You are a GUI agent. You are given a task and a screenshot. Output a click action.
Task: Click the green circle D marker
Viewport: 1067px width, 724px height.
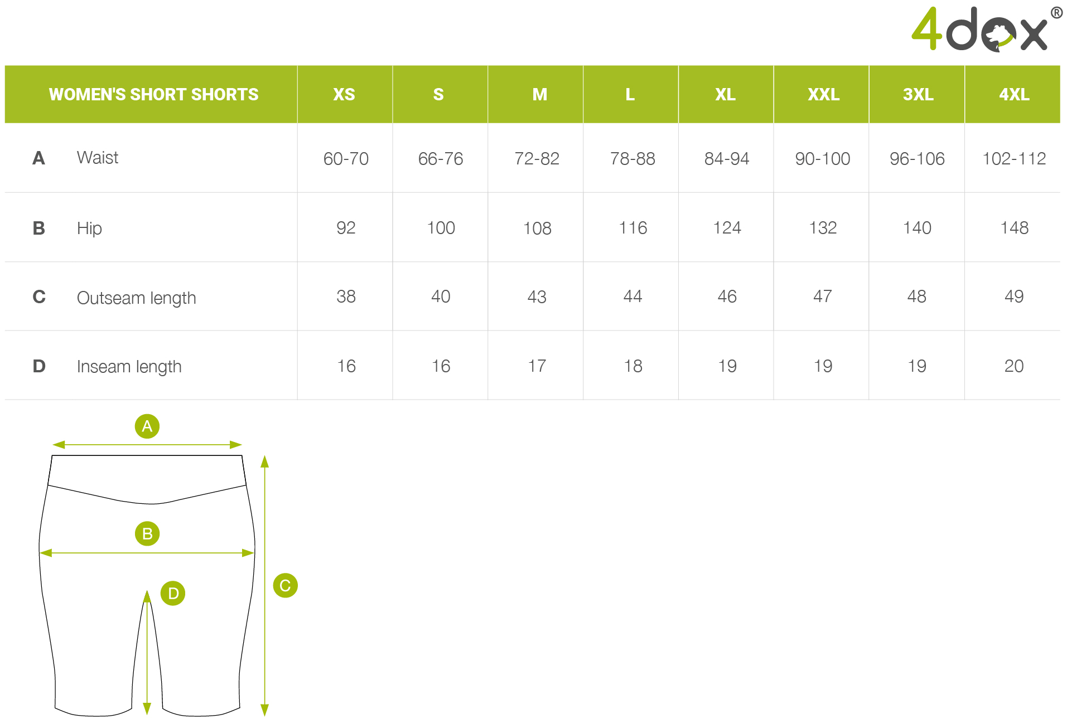click(173, 593)
